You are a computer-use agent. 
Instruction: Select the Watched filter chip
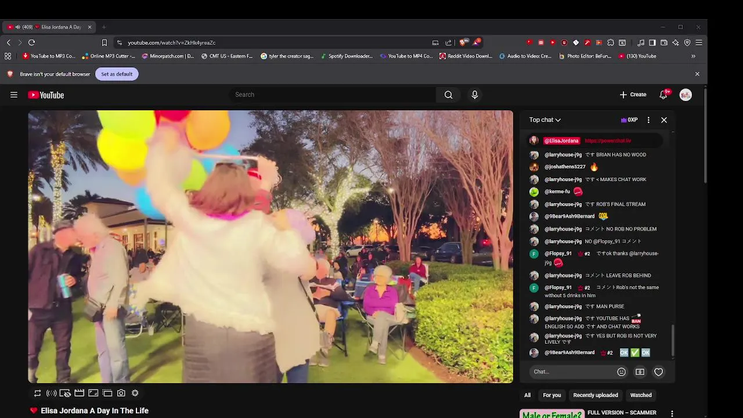641,395
